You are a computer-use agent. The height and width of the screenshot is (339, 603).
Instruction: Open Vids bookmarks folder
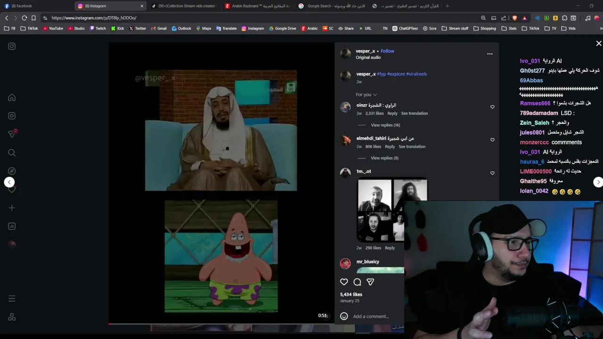click(569, 28)
